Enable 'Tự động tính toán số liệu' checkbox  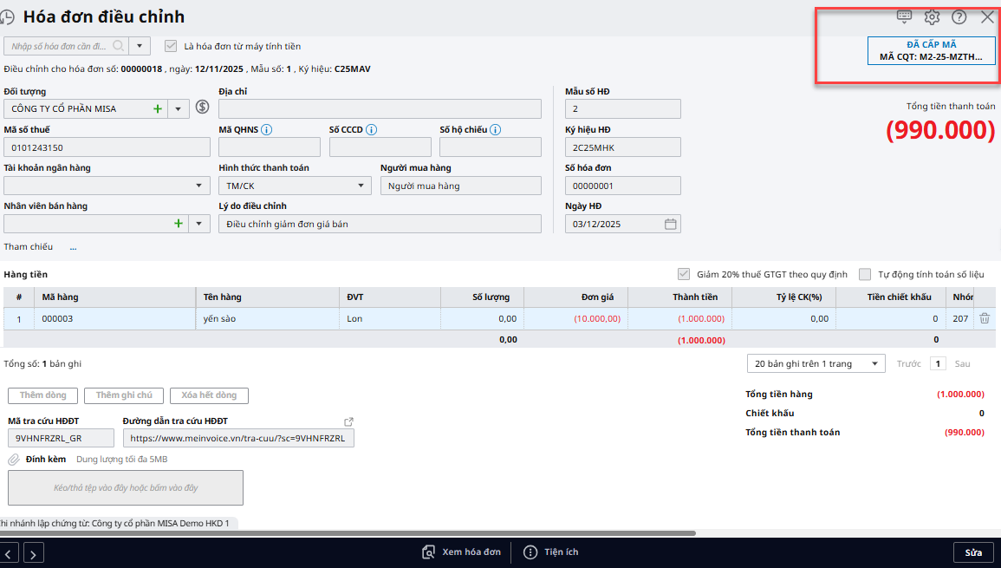tap(865, 274)
